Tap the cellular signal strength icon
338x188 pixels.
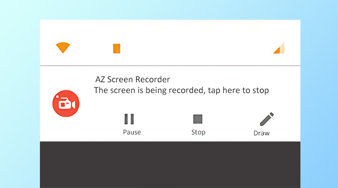point(279,48)
